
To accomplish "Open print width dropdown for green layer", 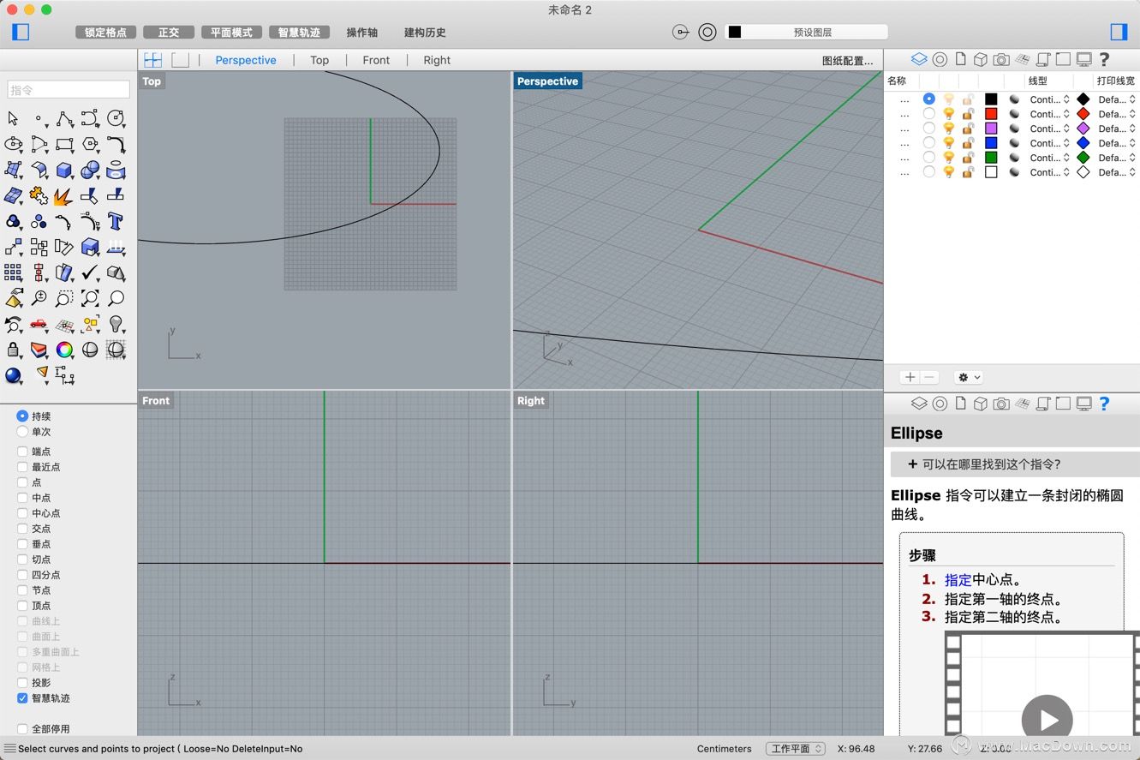I will [x=1117, y=158].
